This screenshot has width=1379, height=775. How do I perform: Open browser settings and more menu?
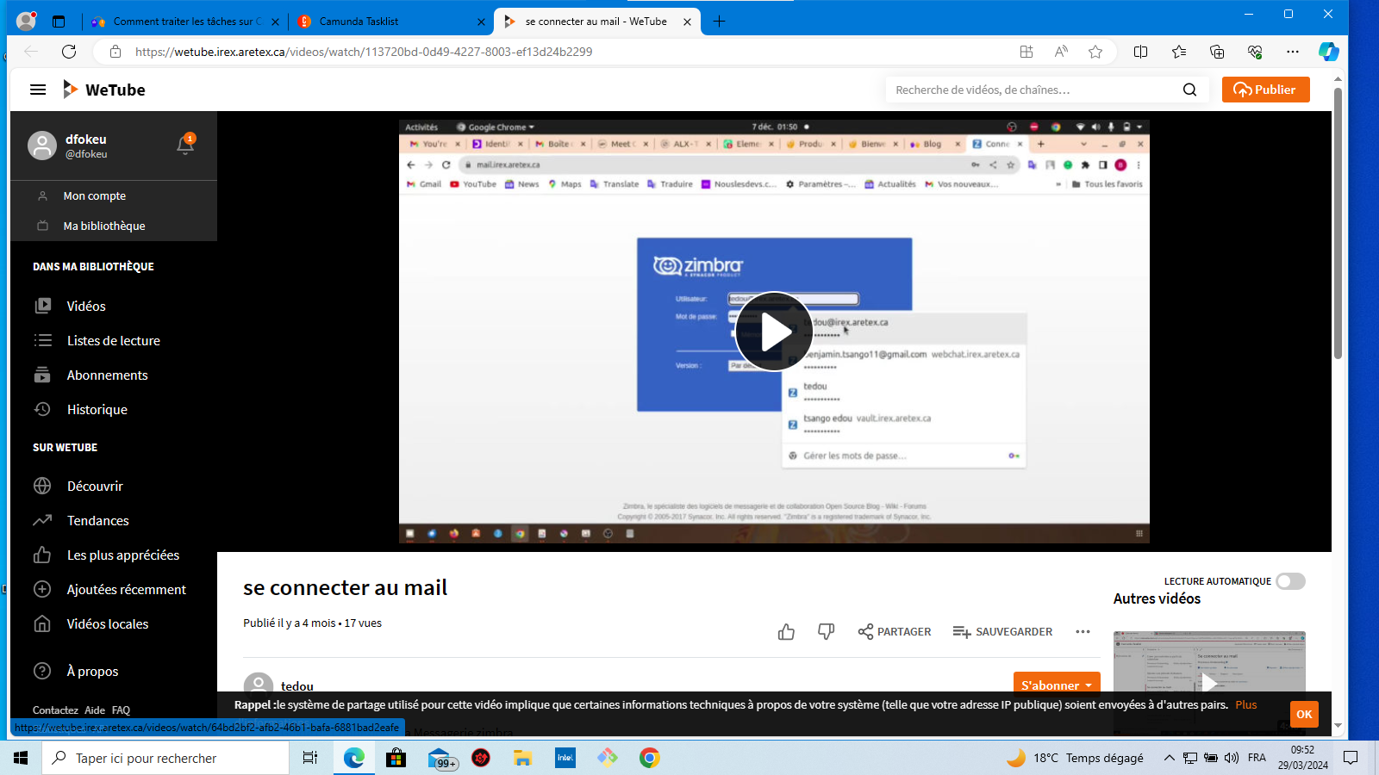1292,52
